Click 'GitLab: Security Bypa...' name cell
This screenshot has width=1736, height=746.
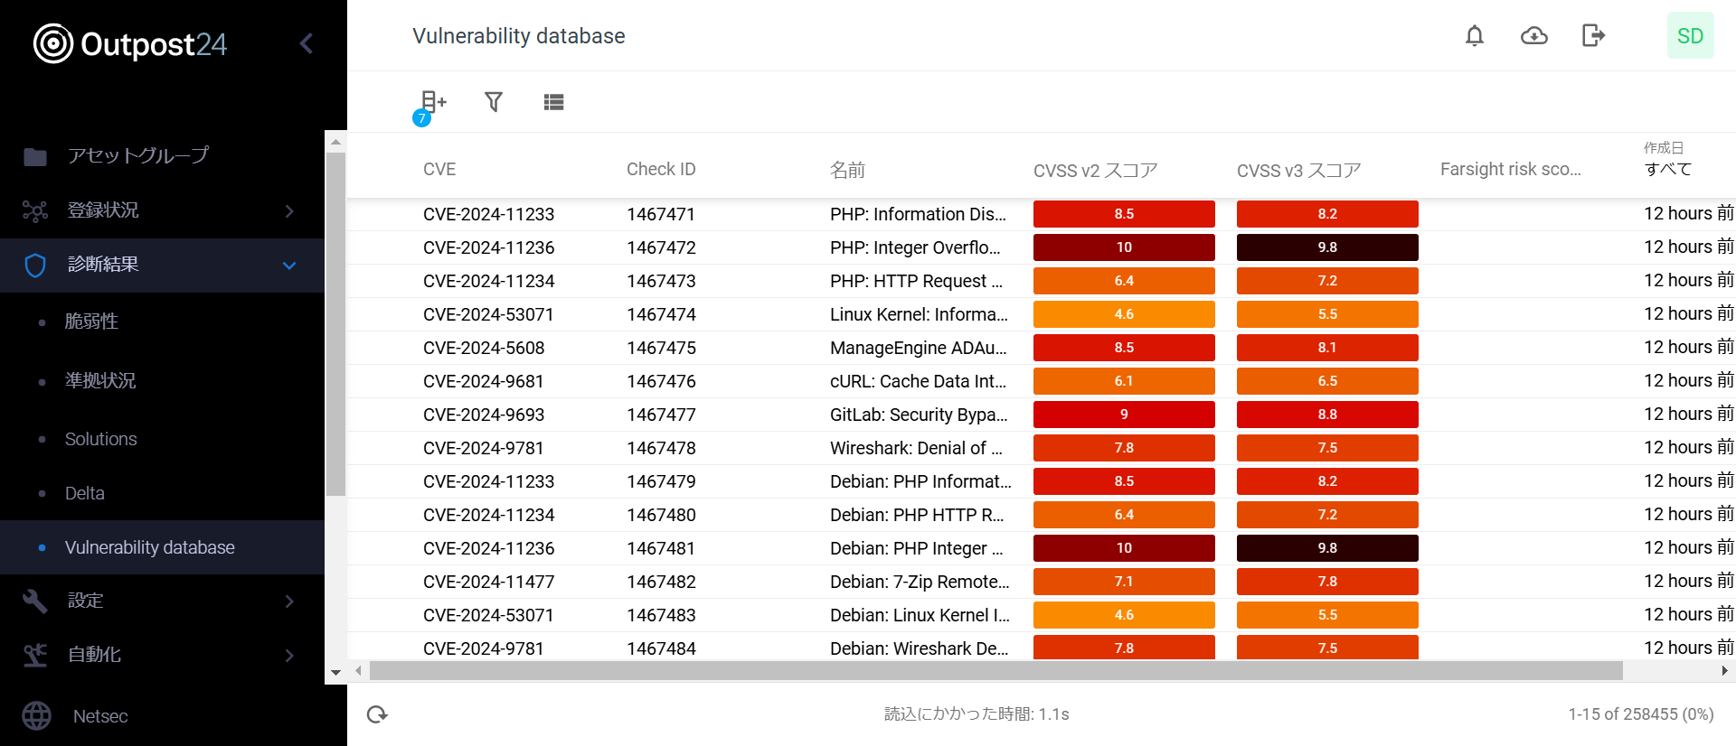click(x=919, y=415)
